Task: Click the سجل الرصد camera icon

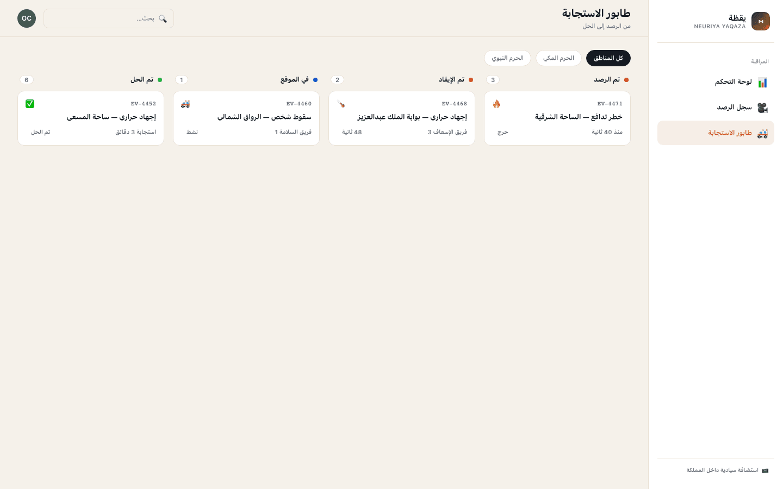Action: point(762,108)
